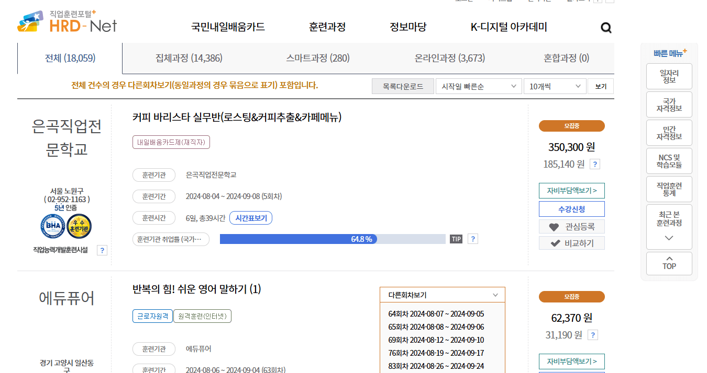Open help icon beside discounted price 185,140원
The height and width of the screenshot is (373, 707).
click(595, 164)
